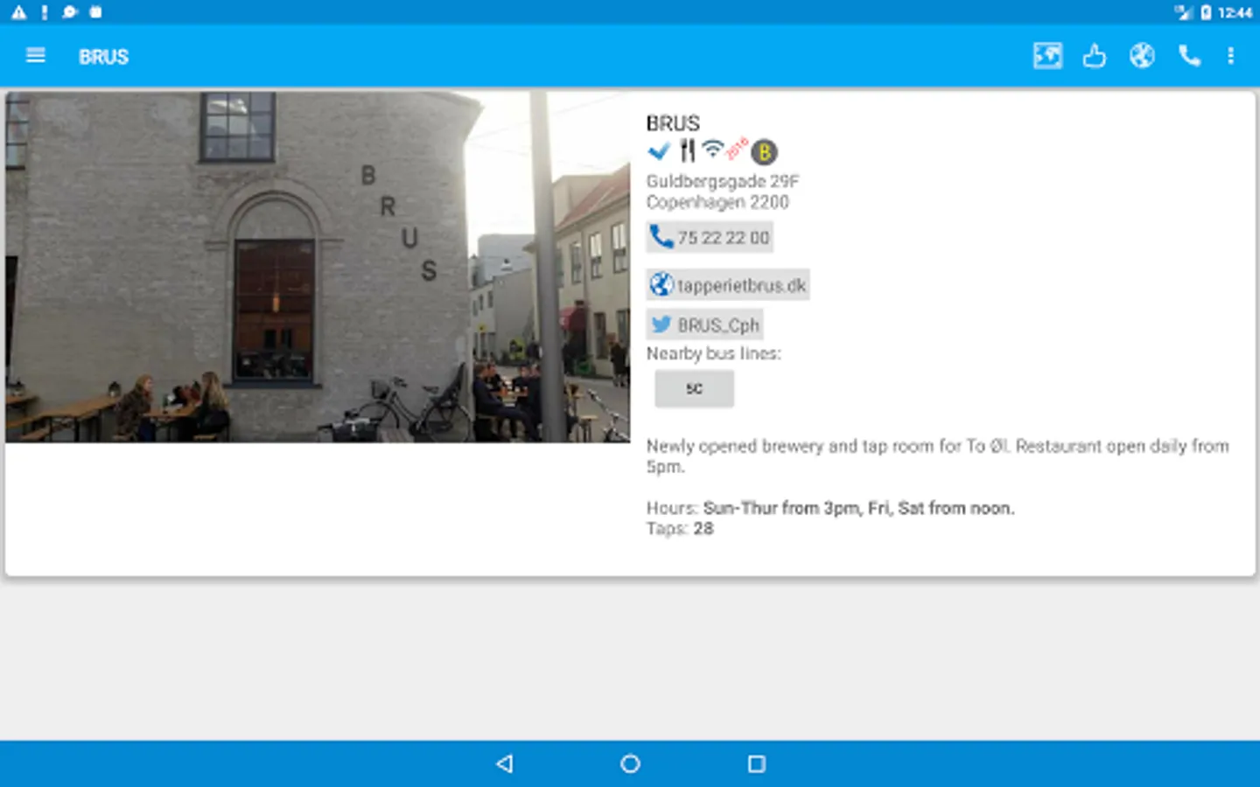
Task: Tap the battery status icon
Action: tap(1206, 12)
